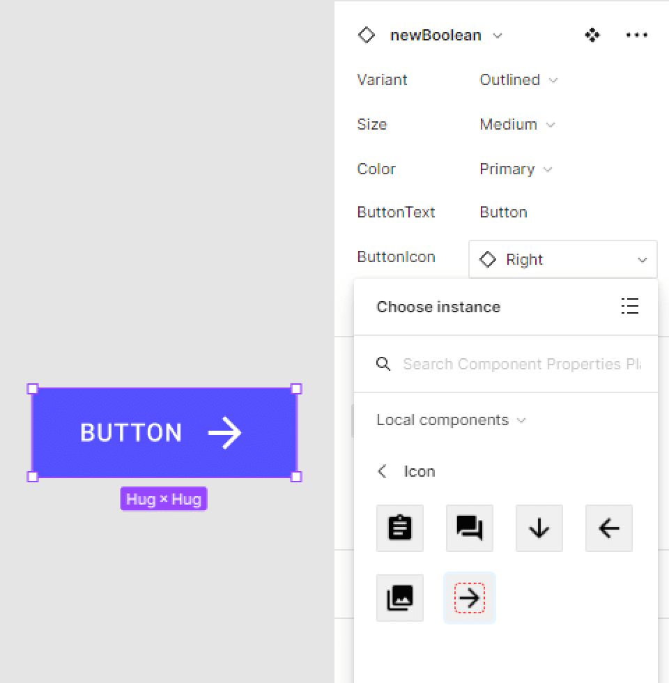Image resolution: width=669 pixels, height=683 pixels.
Task: Open the Size Medium dropdown
Action: [517, 125]
